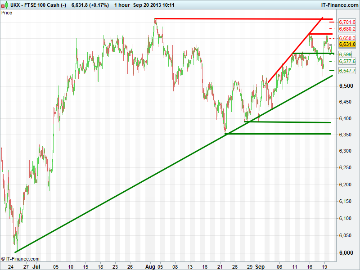
Task: Click the 6,631.8 (+0.17%) quote
Action: [x=90, y=5]
